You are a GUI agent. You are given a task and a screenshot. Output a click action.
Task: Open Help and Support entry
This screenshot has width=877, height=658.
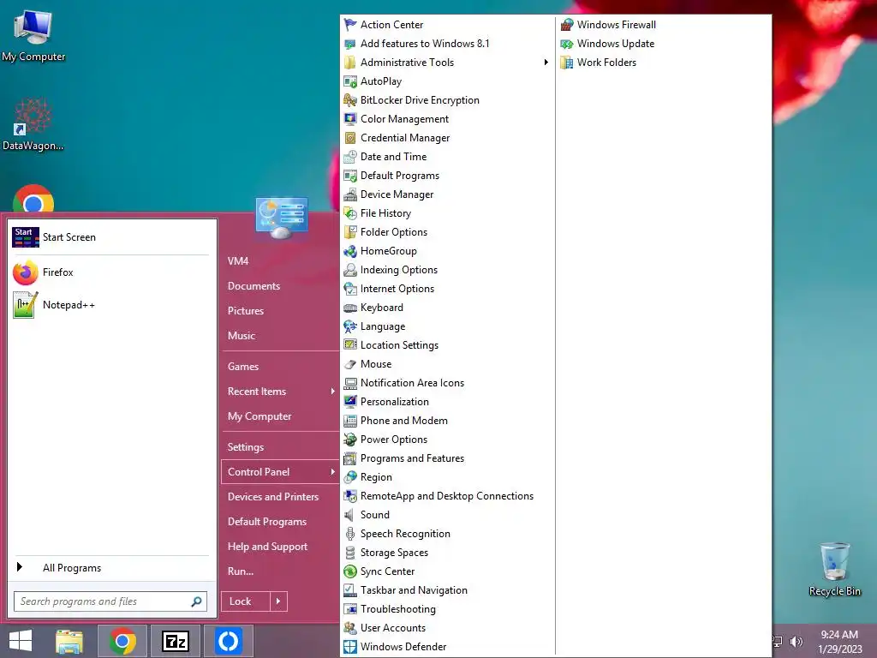tap(267, 547)
